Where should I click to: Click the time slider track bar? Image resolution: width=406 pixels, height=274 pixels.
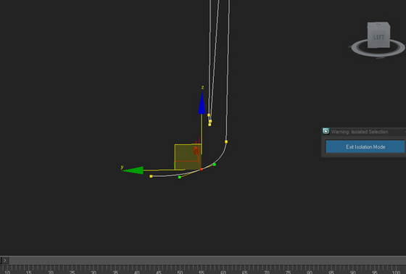tap(207, 260)
